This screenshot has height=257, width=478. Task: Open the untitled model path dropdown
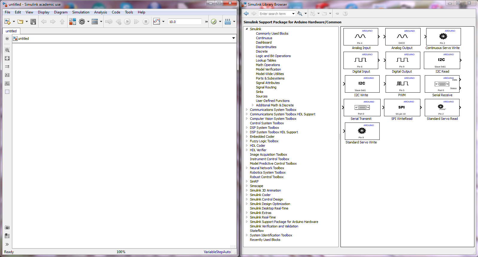[233, 38]
